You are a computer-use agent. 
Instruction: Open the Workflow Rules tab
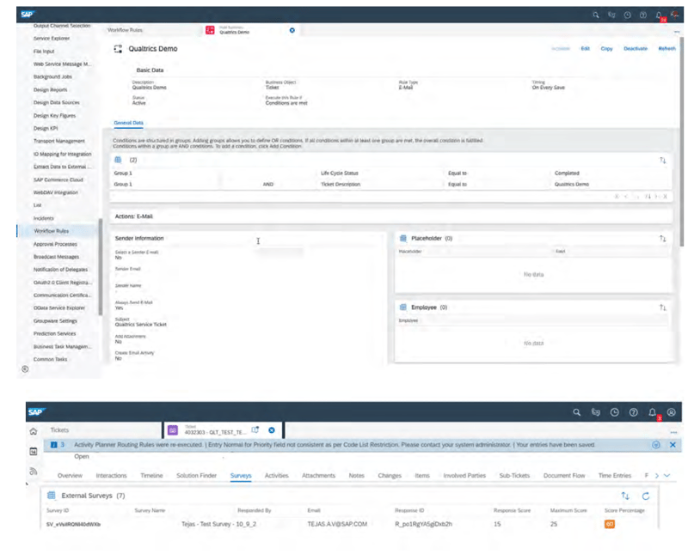[125, 30]
